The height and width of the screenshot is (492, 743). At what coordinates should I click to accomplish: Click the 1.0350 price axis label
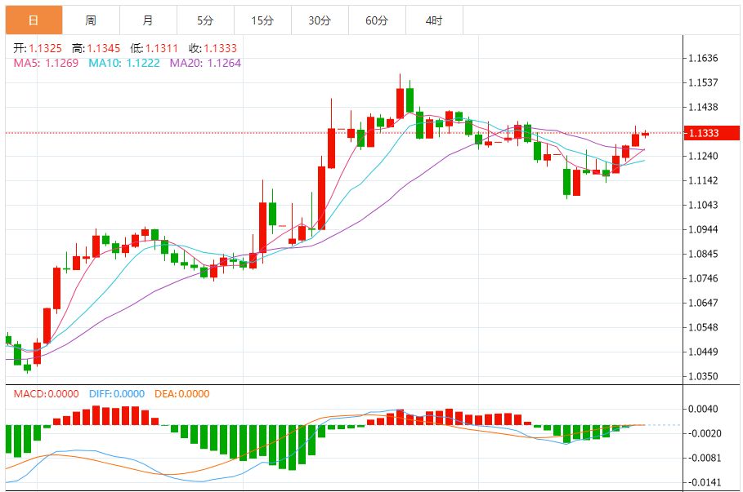pyautogui.click(x=703, y=377)
